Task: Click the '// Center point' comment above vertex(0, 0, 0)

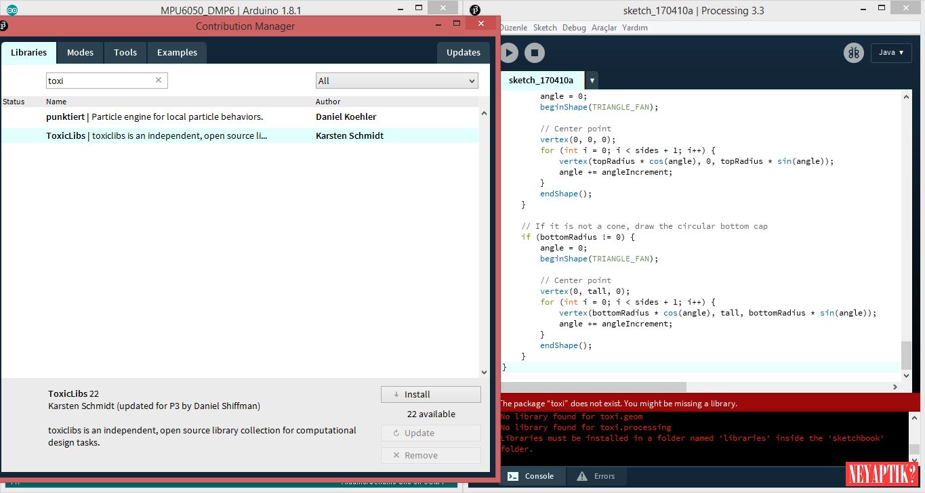Action: click(x=576, y=129)
